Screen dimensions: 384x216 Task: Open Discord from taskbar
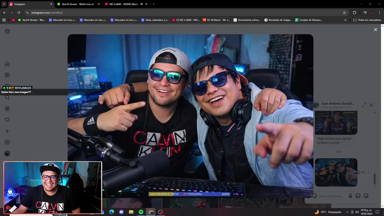(x=121, y=212)
